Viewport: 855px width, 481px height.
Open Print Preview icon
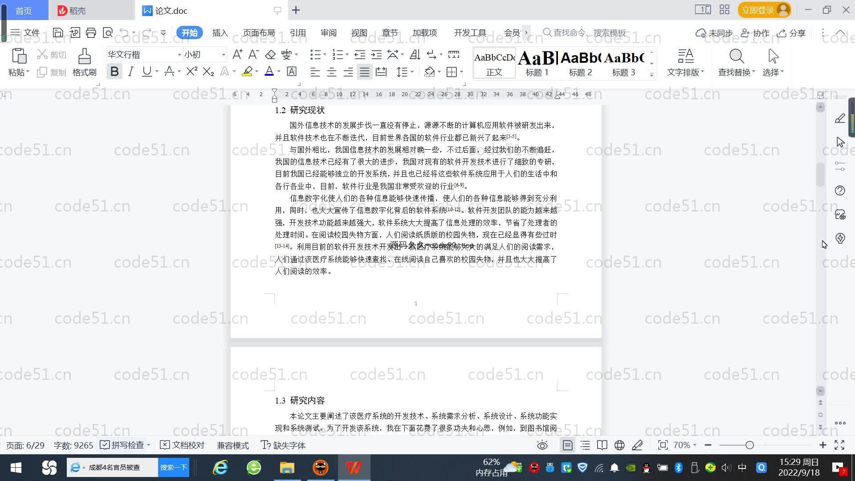[108, 33]
